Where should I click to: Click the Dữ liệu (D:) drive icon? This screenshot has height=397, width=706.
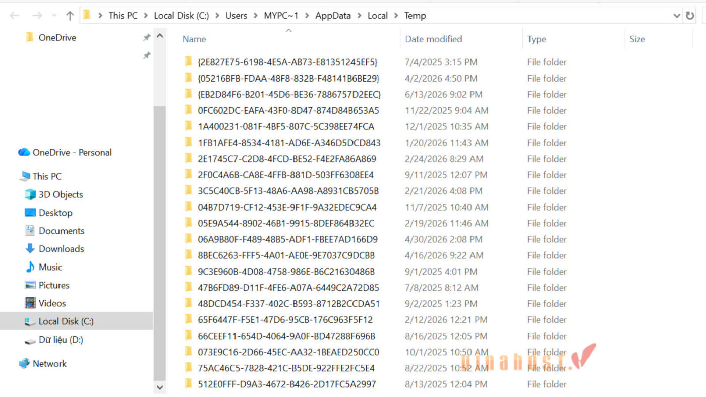(30, 340)
